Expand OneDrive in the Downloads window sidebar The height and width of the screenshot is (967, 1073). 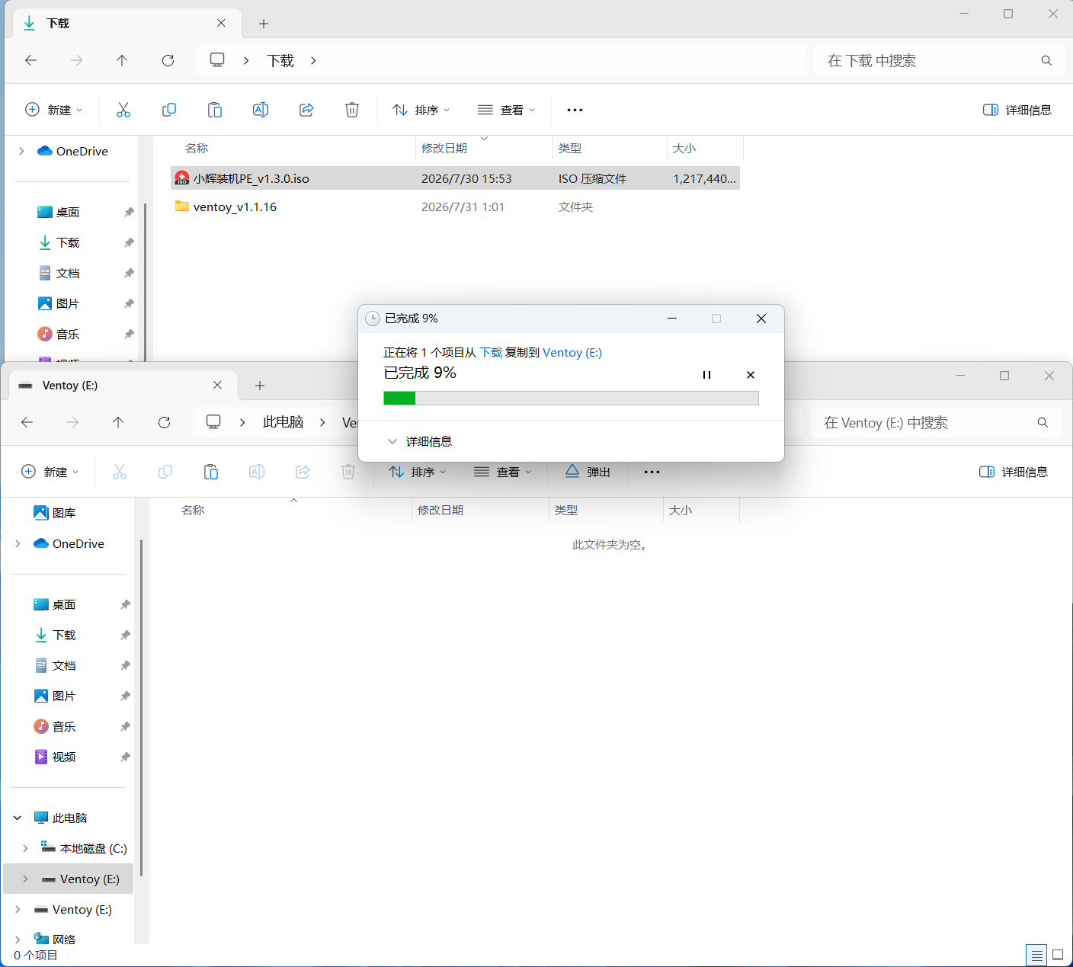pos(21,151)
